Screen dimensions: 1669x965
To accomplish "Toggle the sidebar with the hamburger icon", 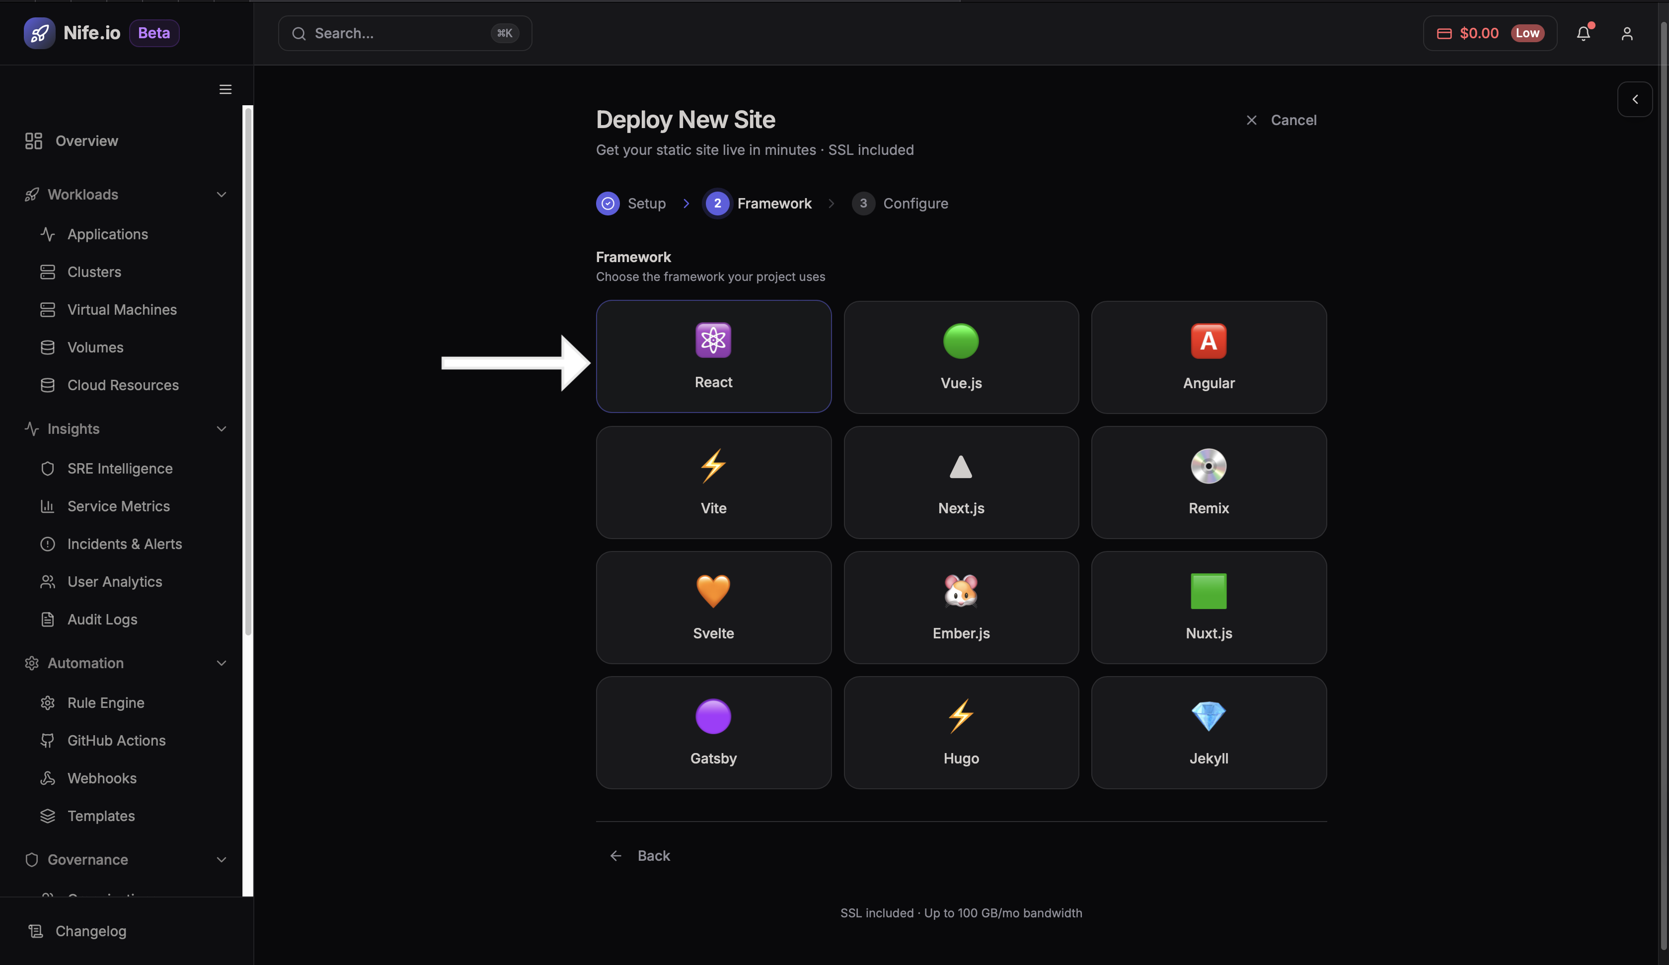I will point(225,89).
